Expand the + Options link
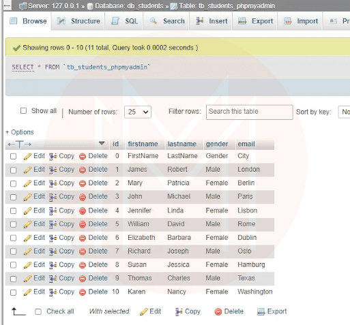The image size is (350, 325). (x=20, y=132)
